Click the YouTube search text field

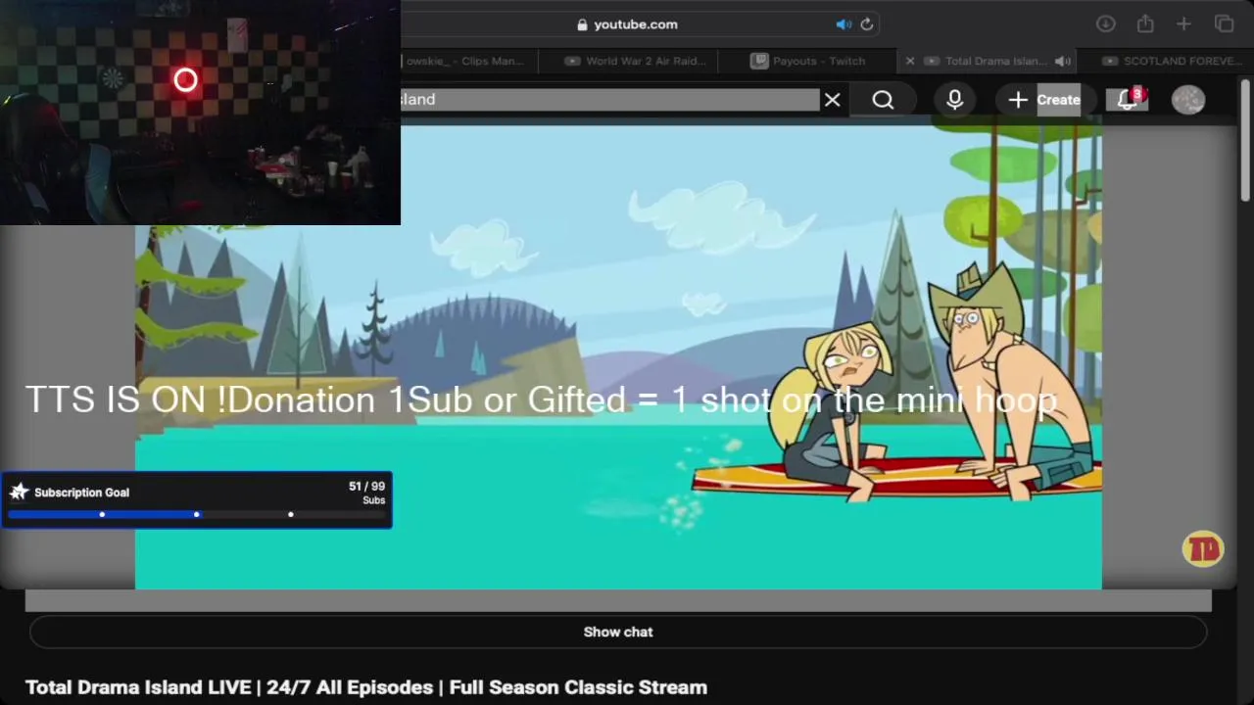point(609,100)
